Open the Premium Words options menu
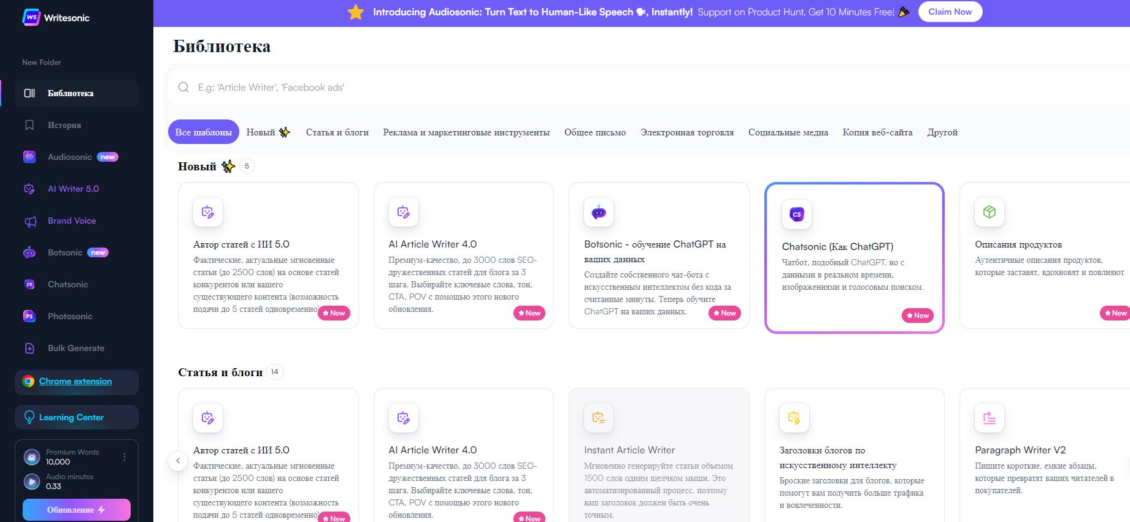The width and height of the screenshot is (1130, 522). (125, 457)
